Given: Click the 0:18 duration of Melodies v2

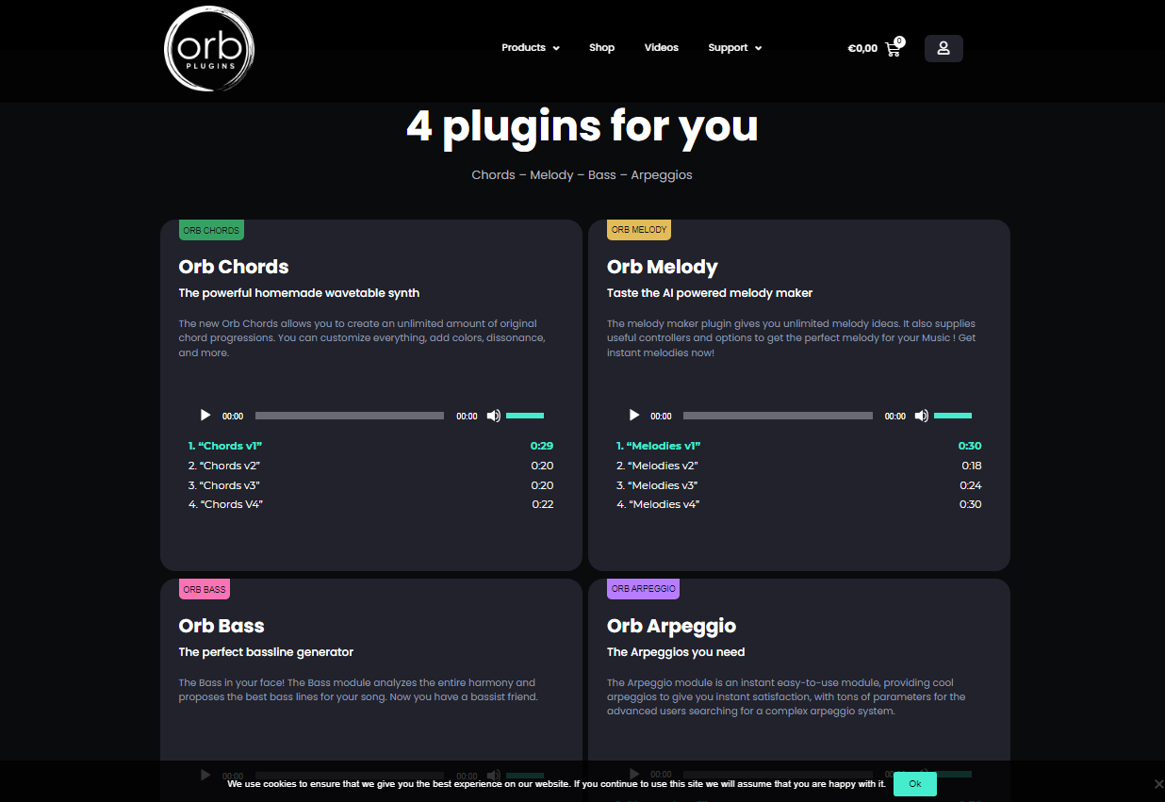Looking at the screenshot, I should (972, 466).
